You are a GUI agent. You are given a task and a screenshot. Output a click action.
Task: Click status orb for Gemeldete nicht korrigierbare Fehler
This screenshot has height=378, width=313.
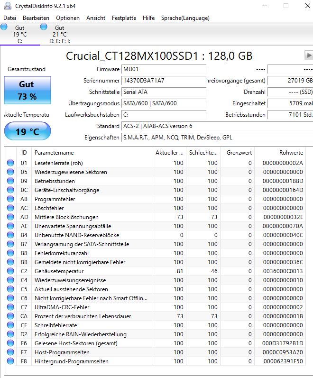pyautogui.click(x=10, y=262)
